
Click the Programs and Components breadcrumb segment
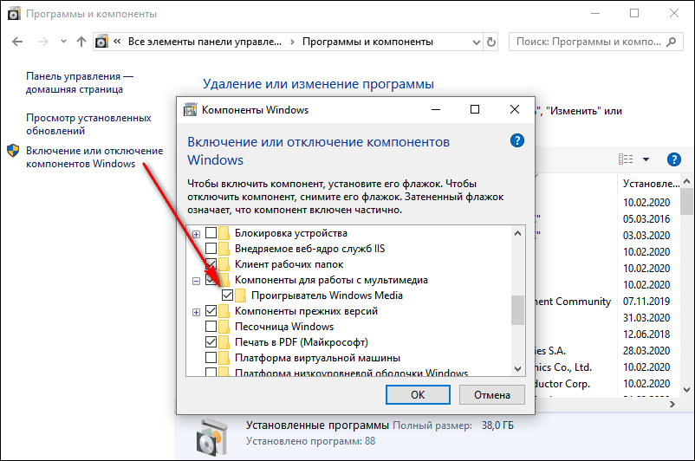click(367, 42)
